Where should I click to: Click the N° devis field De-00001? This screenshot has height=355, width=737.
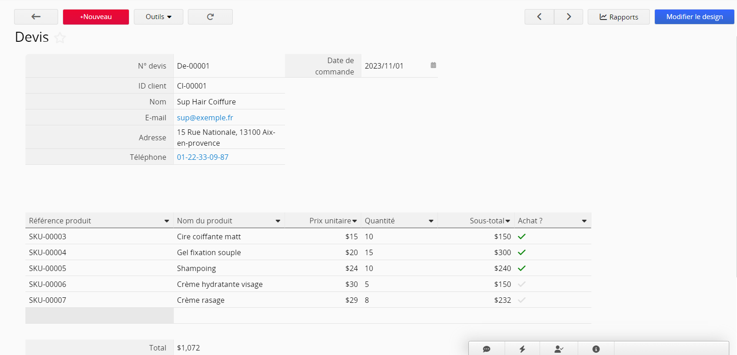pos(193,66)
